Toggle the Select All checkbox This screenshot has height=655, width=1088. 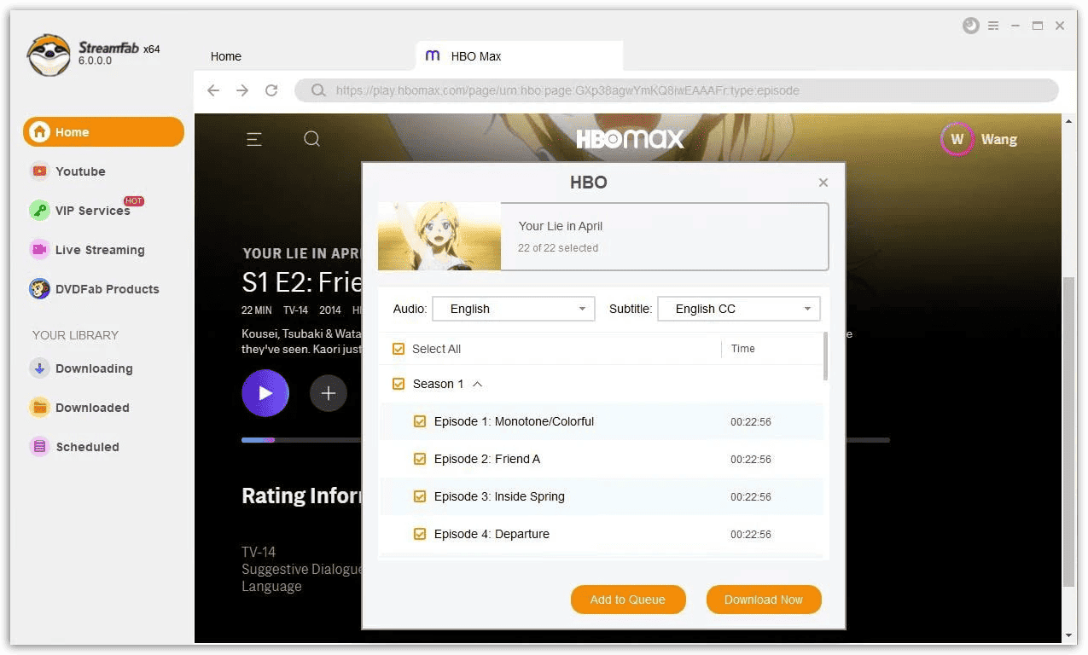coord(399,349)
